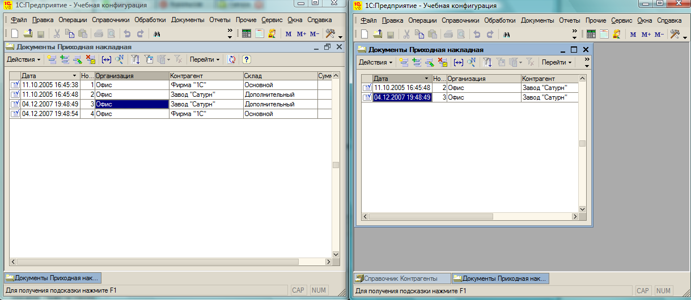Open the calendar icon in the right window toolbar
This screenshot has height=300, width=691.
(605, 34)
